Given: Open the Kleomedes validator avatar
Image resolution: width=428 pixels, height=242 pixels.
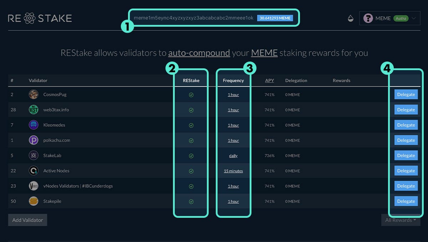Looking at the screenshot, I should coord(34,125).
